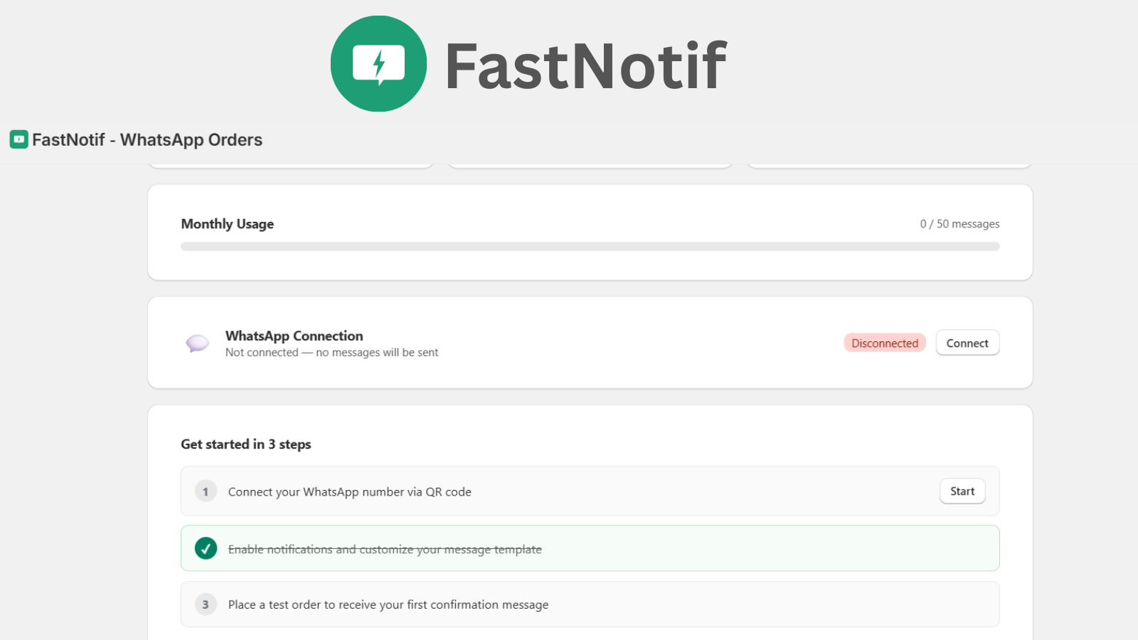Click 'Connect your WhatsApp number via QR code'

pyautogui.click(x=350, y=492)
